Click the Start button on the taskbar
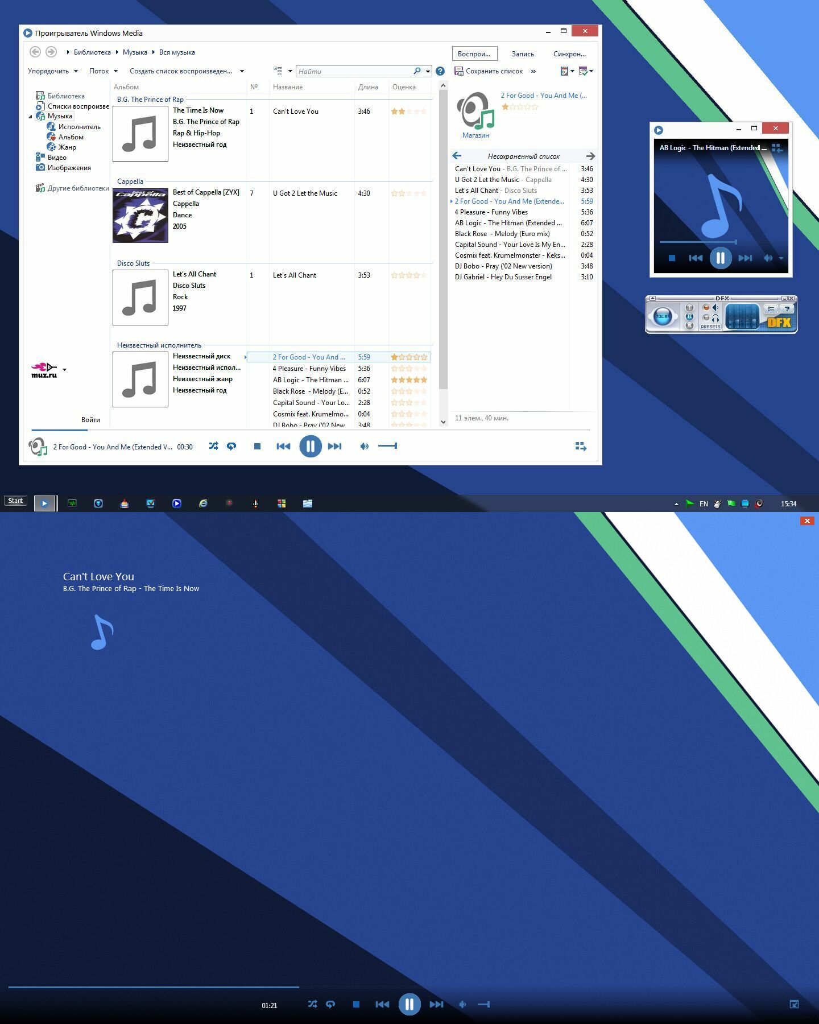The image size is (819, 1024). (15, 501)
